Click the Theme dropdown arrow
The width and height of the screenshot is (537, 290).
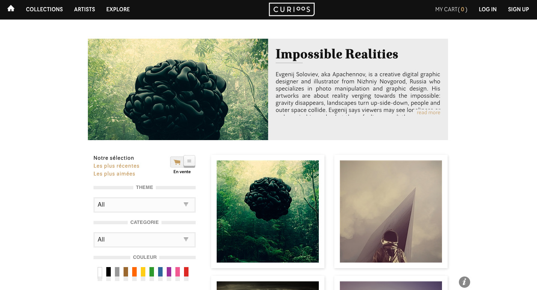tap(186, 204)
